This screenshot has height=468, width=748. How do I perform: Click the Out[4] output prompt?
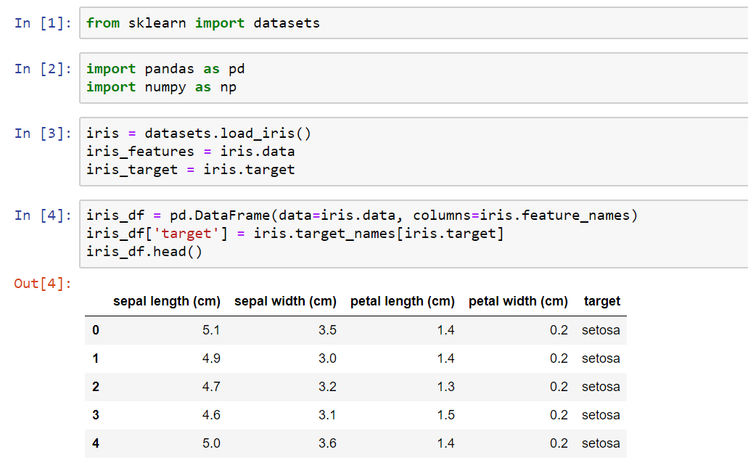pos(43,283)
